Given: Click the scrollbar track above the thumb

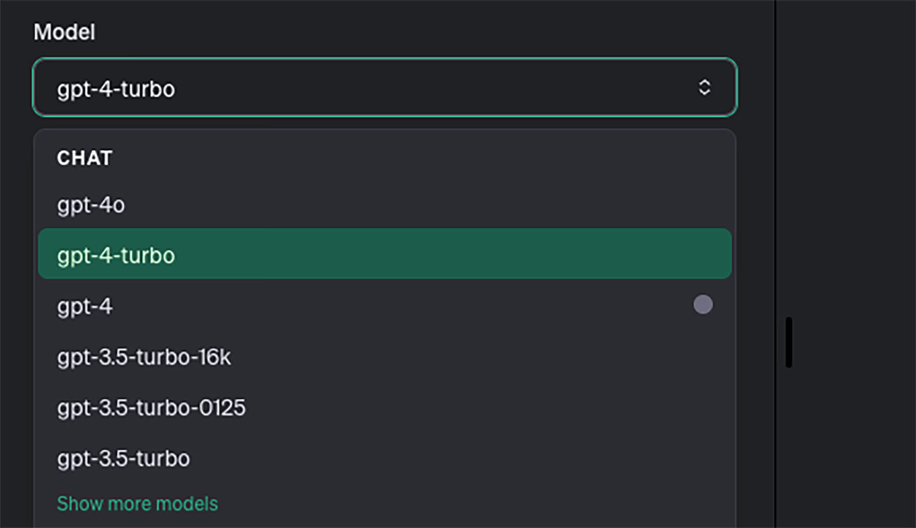Looking at the screenshot, I should [789, 160].
